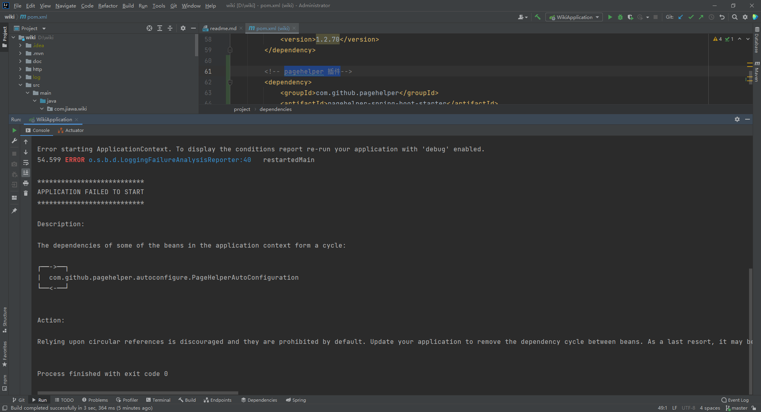Run WikiApplication with coverage
The height and width of the screenshot is (412, 761).
click(630, 17)
